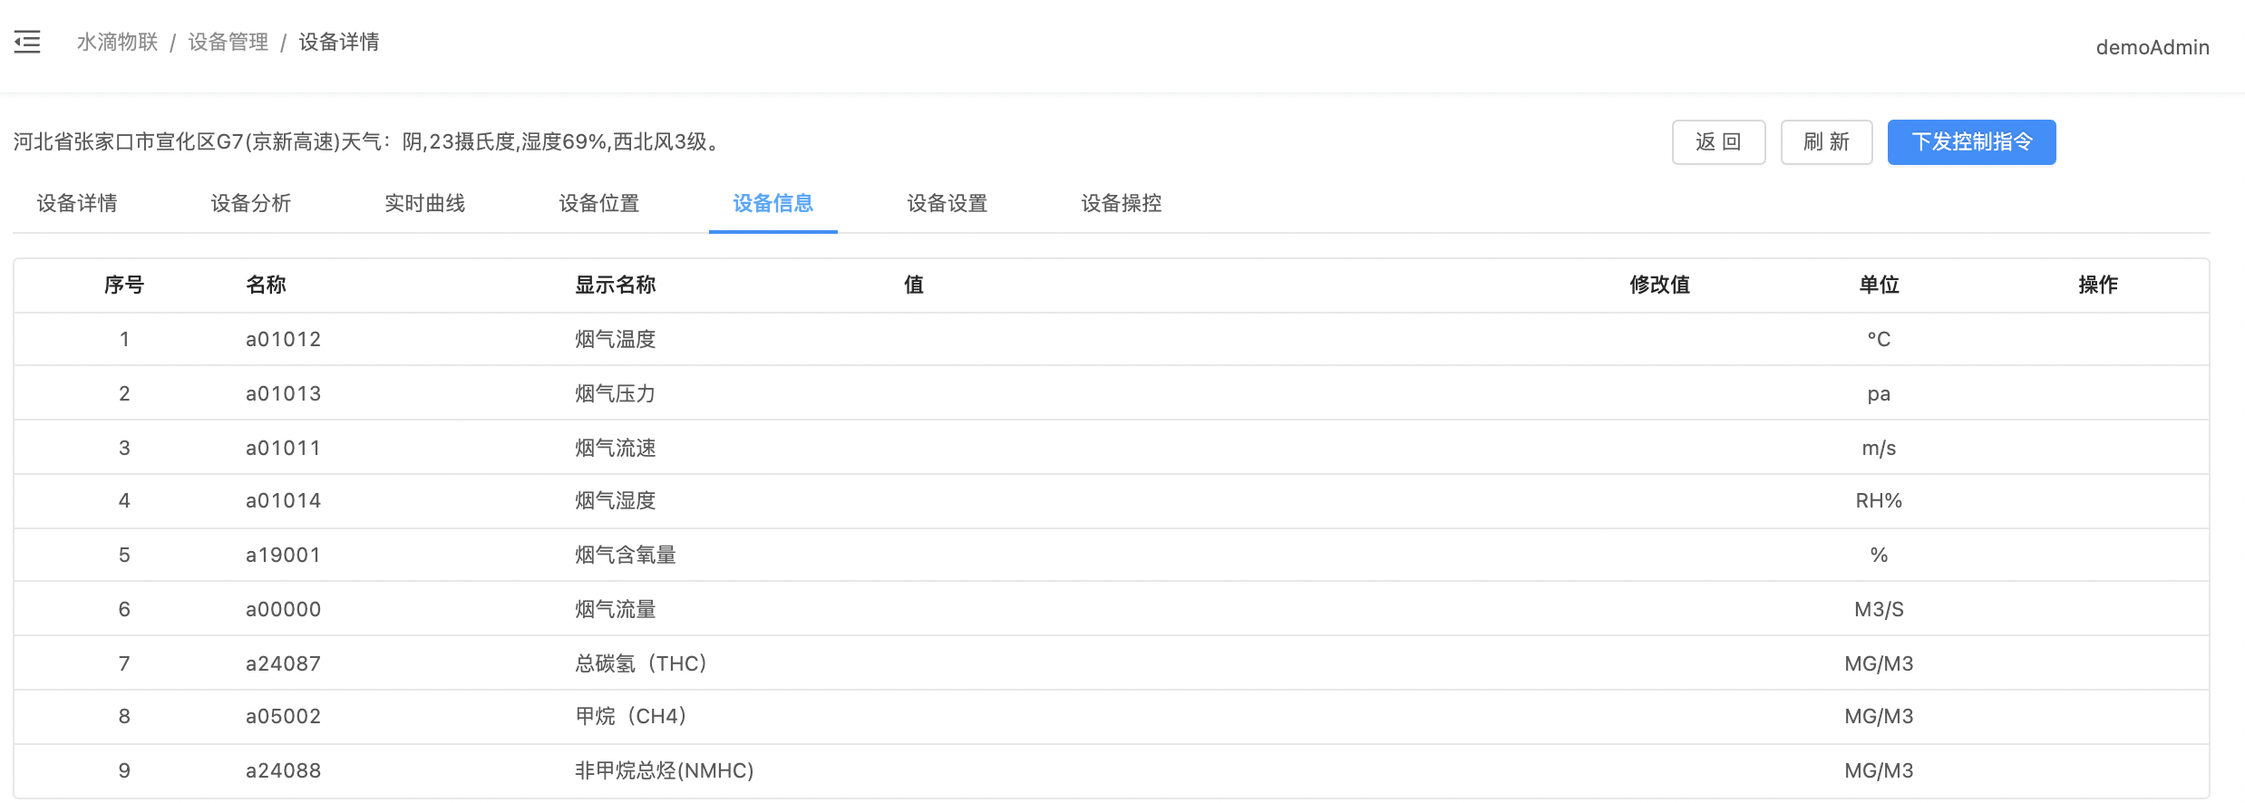Select the 总碳氢（THC）display name cell
Screen dimensions: 2245x803
pos(641,663)
